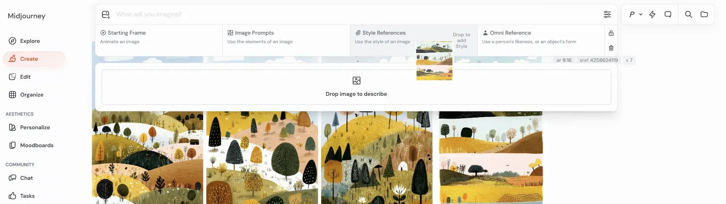Click the chat bubble icon in top toolbar
The height and width of the screenshot is (204, 726).
668,14
